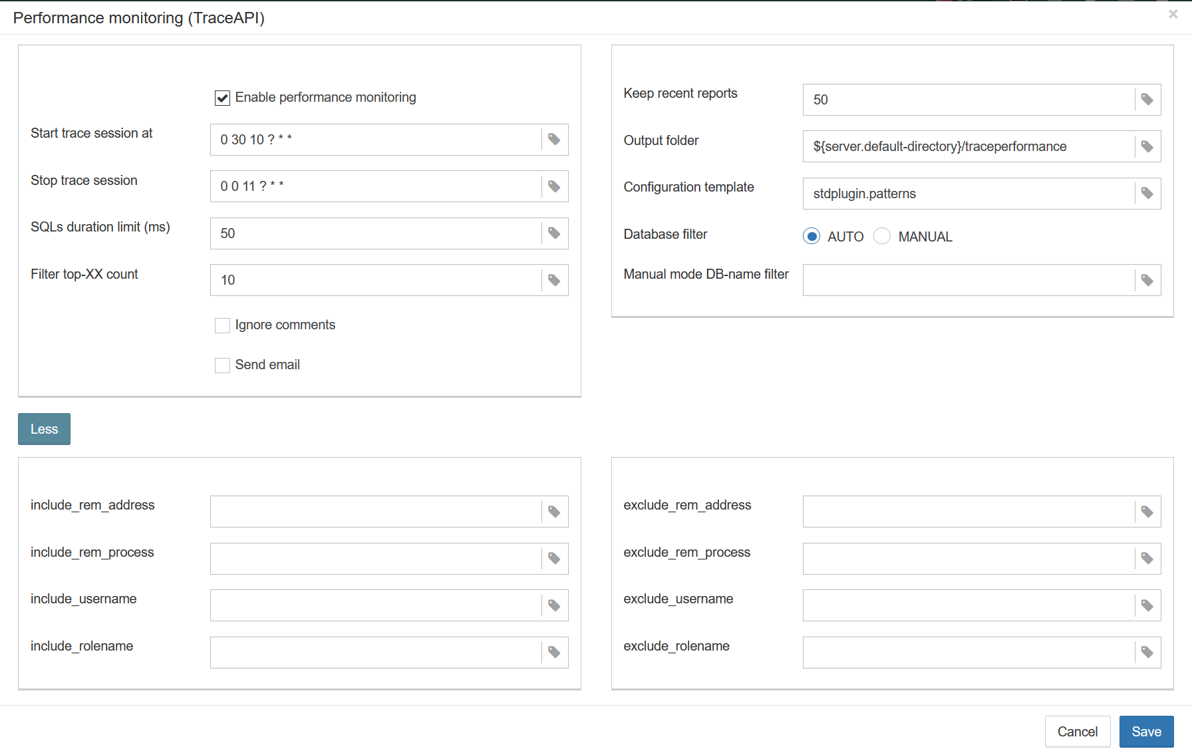The width and height of the screenshot is (1192, 755).
Task: Disable the Enable performance monitoring checkbox
Action: tap(222, 98)
